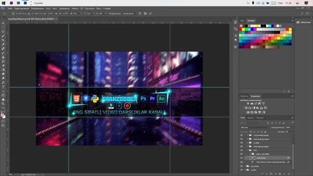Commit the transform with the checkmark

click(150, 14)
